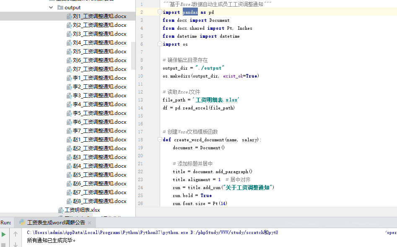The image size is (397, 247).
Task: Click the selected word pandas in editor
Action: [190, 12]
